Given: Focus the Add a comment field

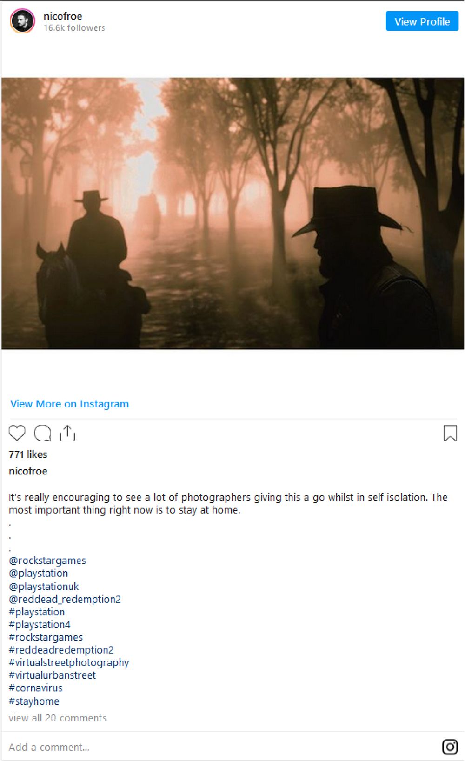Looking at the screenshot, I should [219, 747].
